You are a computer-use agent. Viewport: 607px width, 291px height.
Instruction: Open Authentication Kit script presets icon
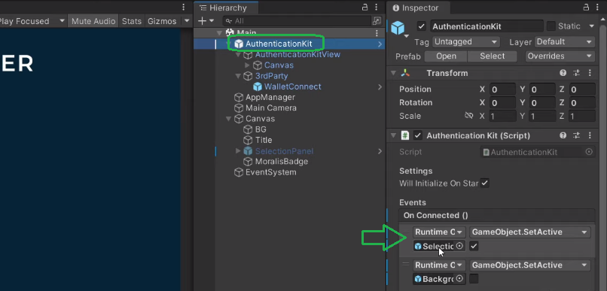[x=576, y=135]
